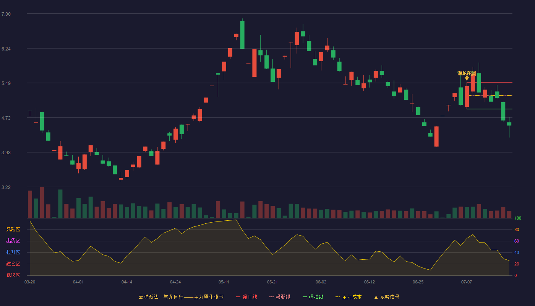Toggle the 强撑线 legend series

313,297
